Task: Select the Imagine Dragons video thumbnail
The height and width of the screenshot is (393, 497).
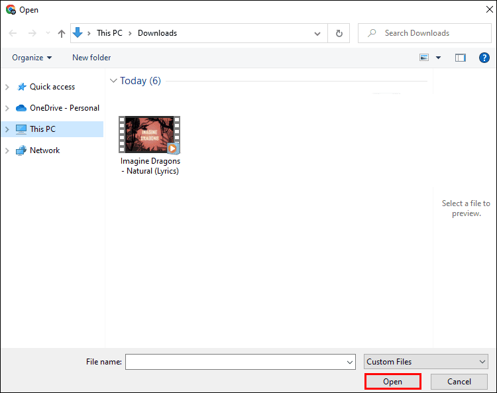Action: point(149,135)
